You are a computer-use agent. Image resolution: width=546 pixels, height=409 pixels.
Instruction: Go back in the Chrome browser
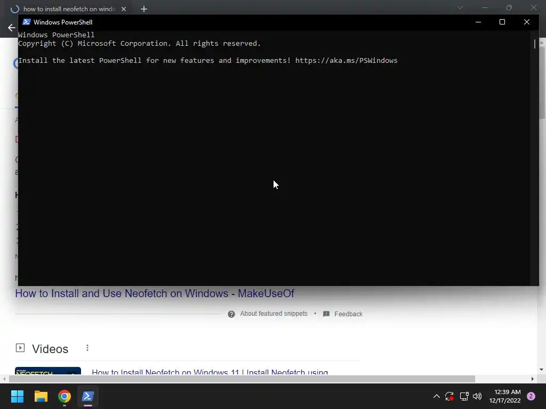(12, 28)
